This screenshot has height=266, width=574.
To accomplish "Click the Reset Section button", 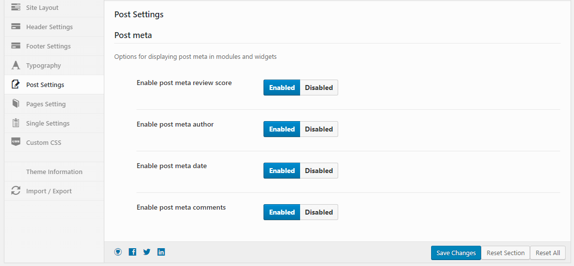I will [505, 253].
